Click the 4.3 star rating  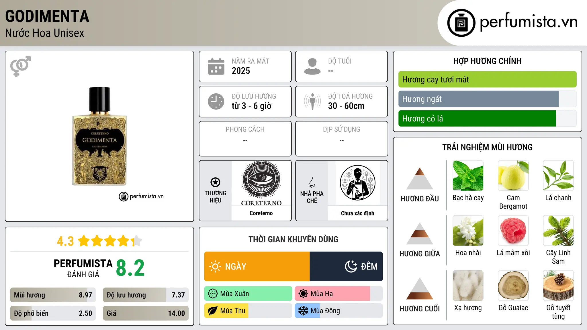coord(99,241)
